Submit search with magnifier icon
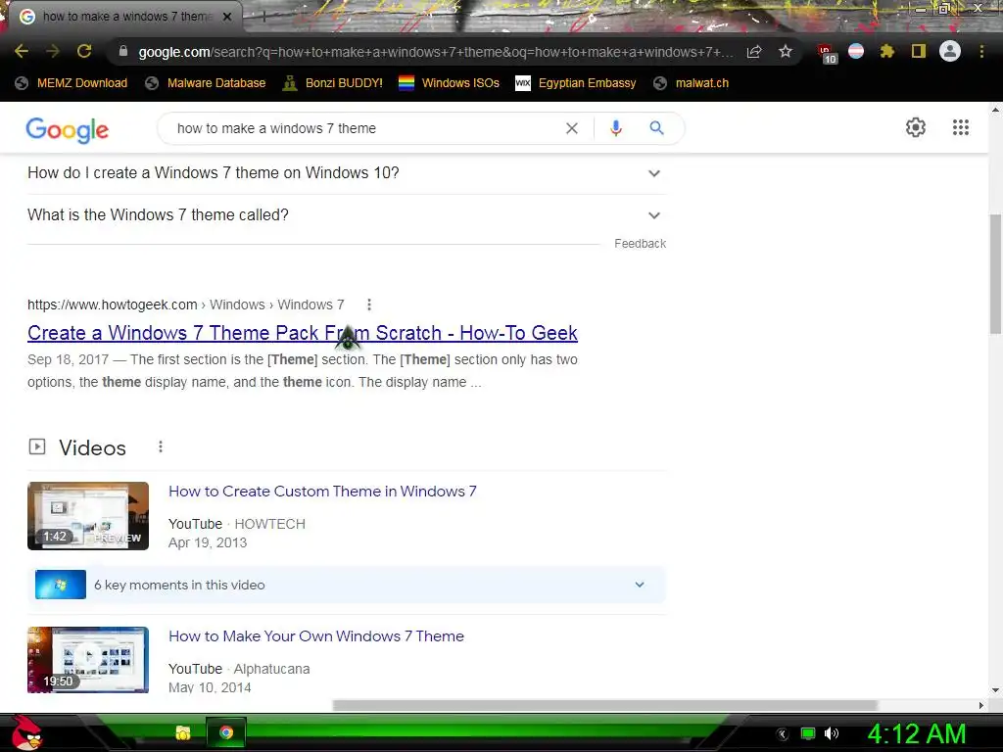1003x752 pixels. (x=656, y=128)
